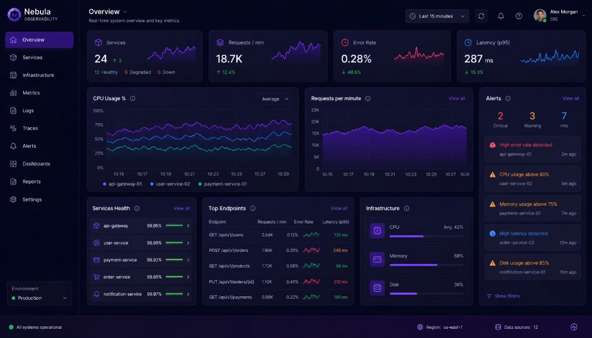Open Services in the sidebar

pos(39,57)
